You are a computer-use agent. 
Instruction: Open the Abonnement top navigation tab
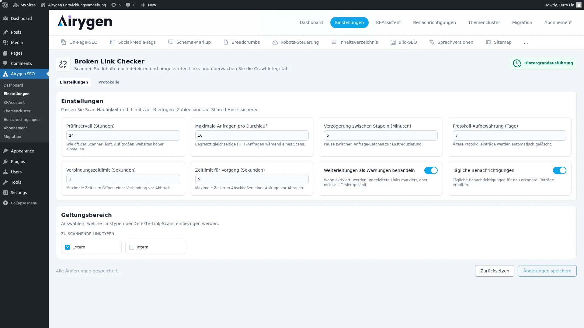(x=558, y=22)
